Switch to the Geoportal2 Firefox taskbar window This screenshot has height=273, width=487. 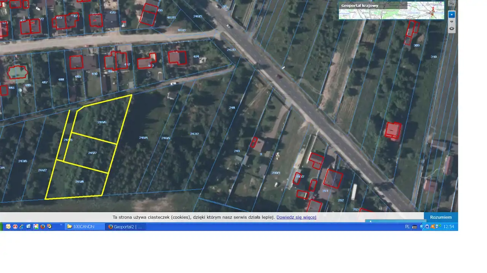[x=125, y=227]
